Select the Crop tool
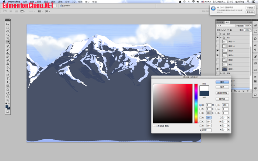This screenshot has height=161, width=258. point(8,39)
